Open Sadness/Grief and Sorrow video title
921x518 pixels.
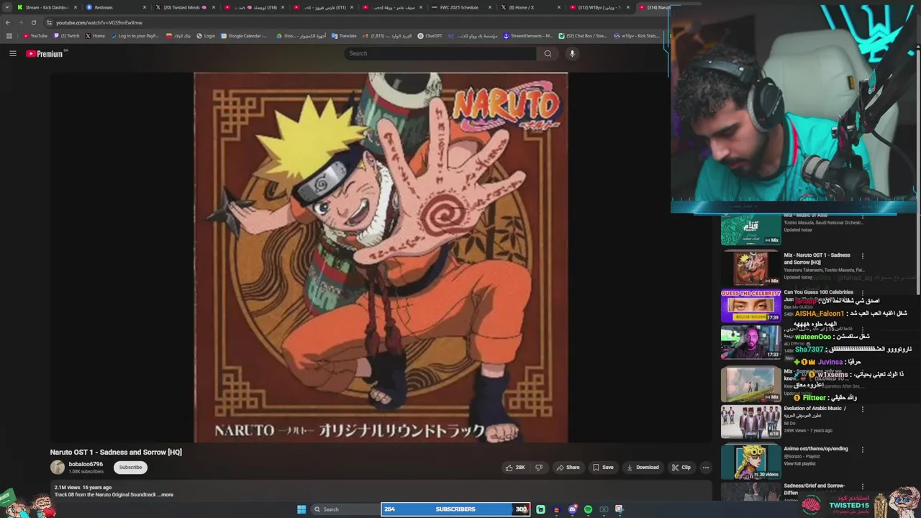coord(815,489)
